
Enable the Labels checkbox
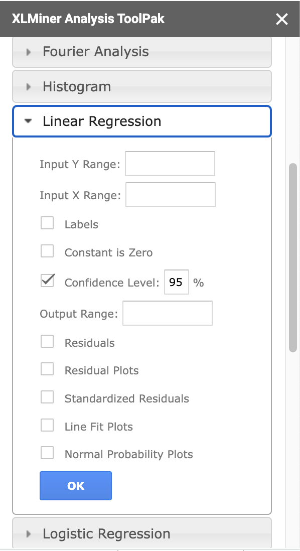[x=47, y=223]
